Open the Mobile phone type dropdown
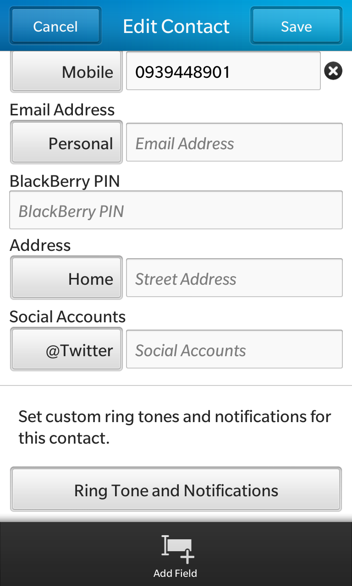This screenshot has height=586, width=352. (66, 71)
